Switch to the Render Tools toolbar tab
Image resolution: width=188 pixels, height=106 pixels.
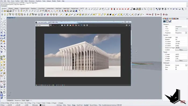[75, 9]
